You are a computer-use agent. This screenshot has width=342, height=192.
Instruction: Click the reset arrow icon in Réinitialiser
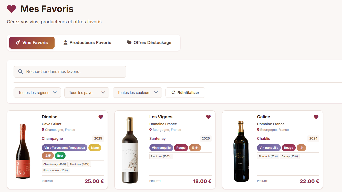173,93
